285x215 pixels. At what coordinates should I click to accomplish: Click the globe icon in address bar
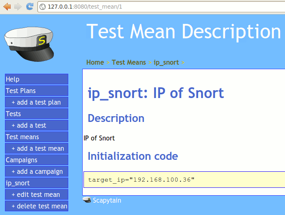[43, 7]
